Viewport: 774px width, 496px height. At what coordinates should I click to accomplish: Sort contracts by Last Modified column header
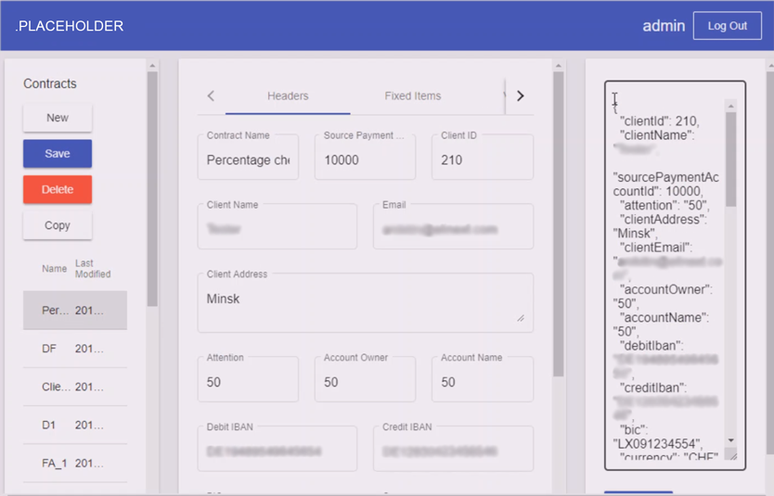(93, 269)
